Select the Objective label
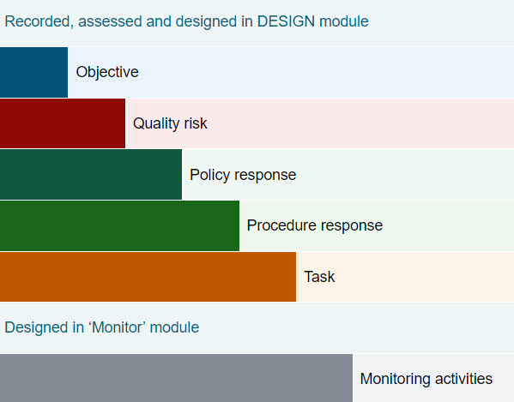 (x=107, y=72)
